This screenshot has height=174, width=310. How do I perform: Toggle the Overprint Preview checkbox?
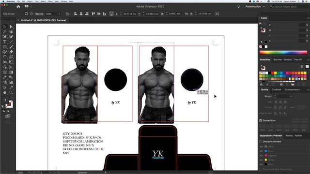point(261,142)
